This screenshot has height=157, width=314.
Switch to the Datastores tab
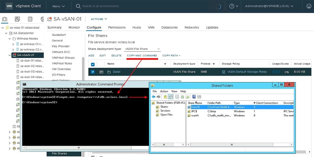pos(170,27)
